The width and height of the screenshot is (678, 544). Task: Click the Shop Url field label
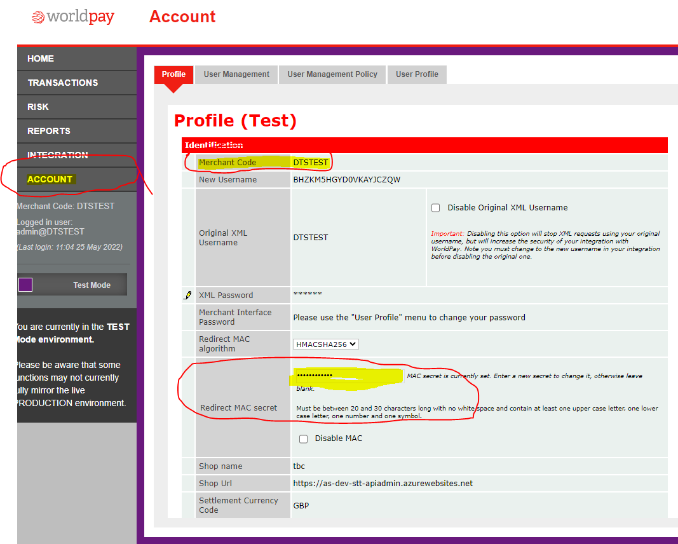click(x=215, y=484)
